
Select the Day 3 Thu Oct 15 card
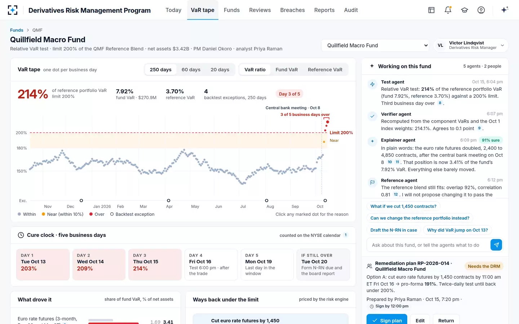coord(155,264)
